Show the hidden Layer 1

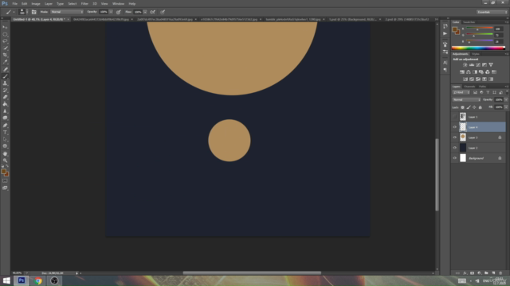pos(455,117)
